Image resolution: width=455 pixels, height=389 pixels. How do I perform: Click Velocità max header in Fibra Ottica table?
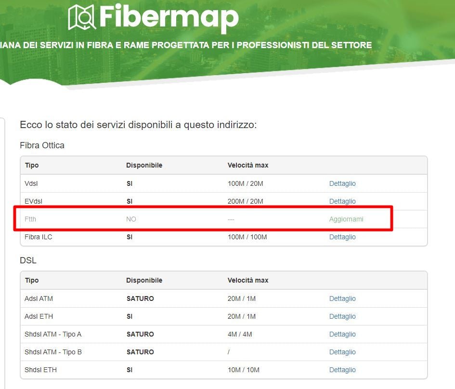248,165
